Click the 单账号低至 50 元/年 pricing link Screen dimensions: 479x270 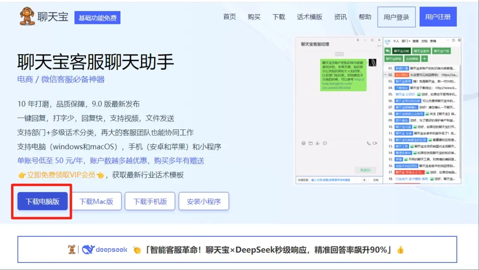click(x=110, y=160)
